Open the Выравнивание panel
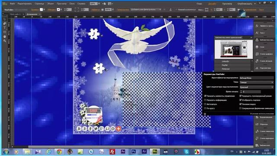 pyautogui.click(x=264, y=117)
